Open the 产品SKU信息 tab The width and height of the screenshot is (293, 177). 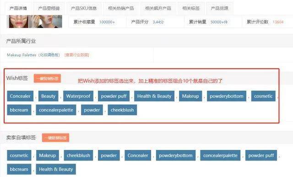pyautogui.click(x=83, y=8)
